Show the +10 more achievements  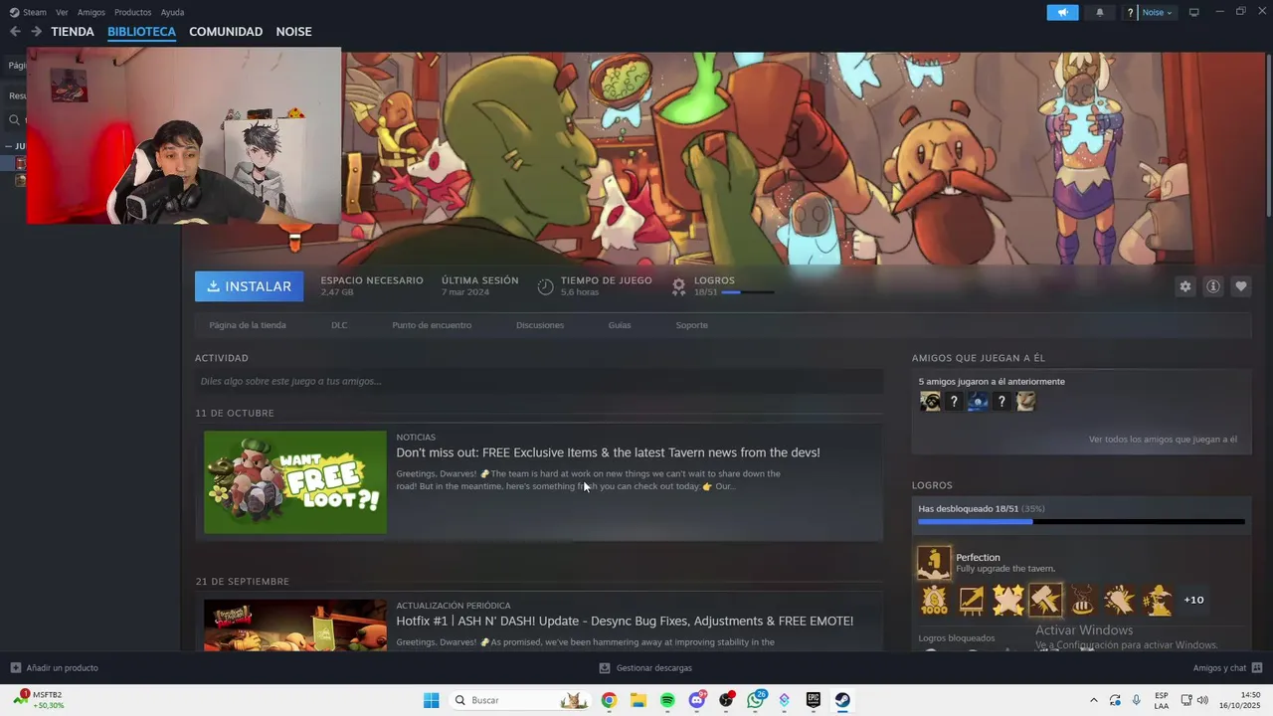click(x=1194, y=600)
